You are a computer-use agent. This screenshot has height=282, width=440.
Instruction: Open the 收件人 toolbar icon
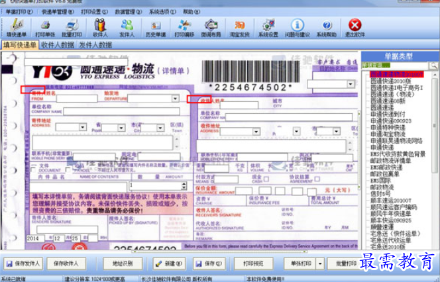click(x=100, y=28)
